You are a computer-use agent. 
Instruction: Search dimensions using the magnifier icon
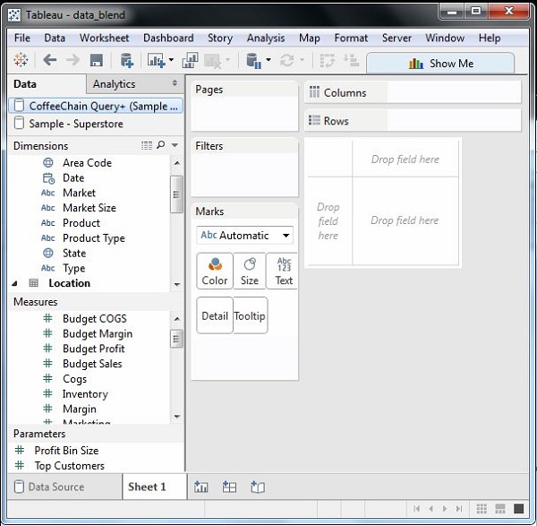(161, 145)
